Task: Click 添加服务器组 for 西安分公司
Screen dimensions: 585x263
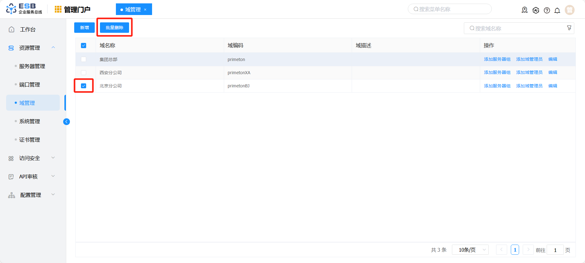Action: (x=497, y=73)
